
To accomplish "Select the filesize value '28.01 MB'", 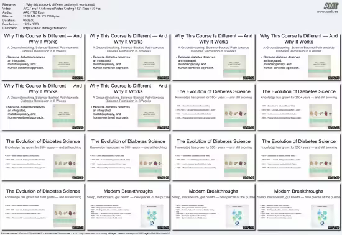I will tap(29, 16).
